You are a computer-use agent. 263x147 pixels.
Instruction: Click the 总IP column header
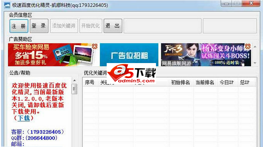click(x=245, y=82)
